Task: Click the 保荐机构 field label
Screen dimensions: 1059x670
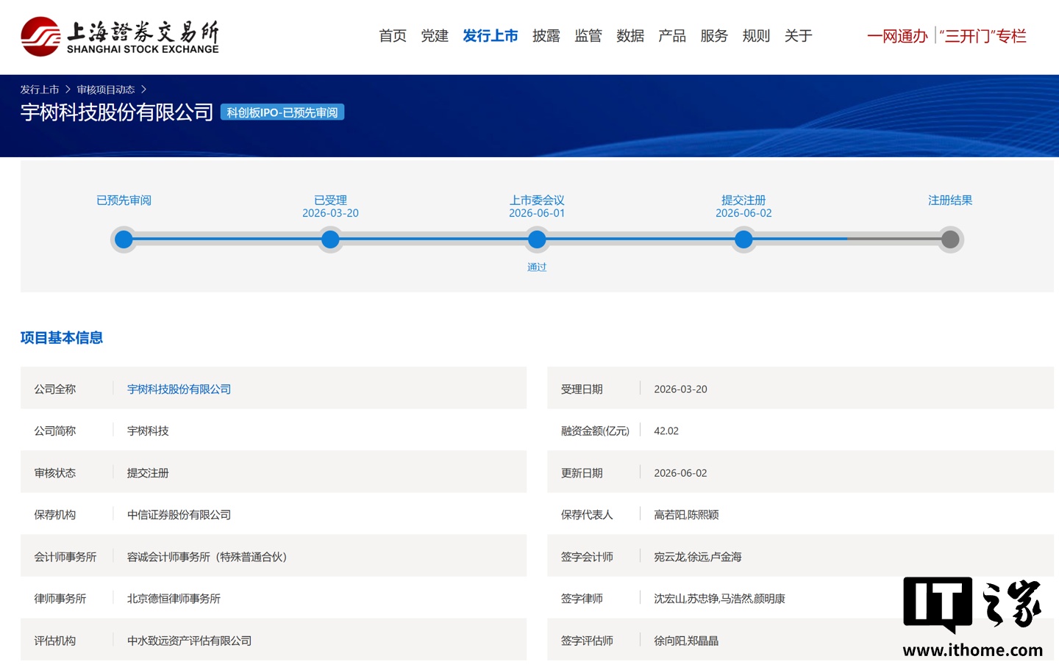Action: tap(55, 515)
